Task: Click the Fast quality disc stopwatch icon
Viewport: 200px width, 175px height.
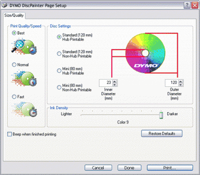Action: pyautogui.click(x=25, y=110)
